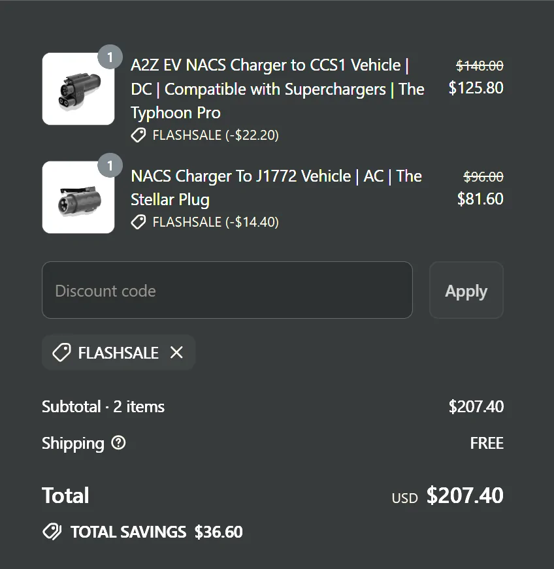Screen dimensions: 554x569
Task: Click the discount tag icon beside FLASHSALE (-$14.40)
Action: click(x=138, y=222)
